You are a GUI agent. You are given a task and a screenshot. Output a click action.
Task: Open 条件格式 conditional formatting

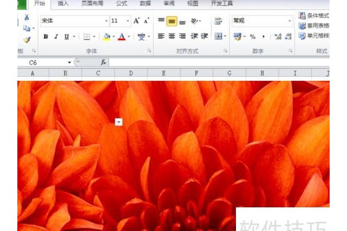tap(313, 16)
